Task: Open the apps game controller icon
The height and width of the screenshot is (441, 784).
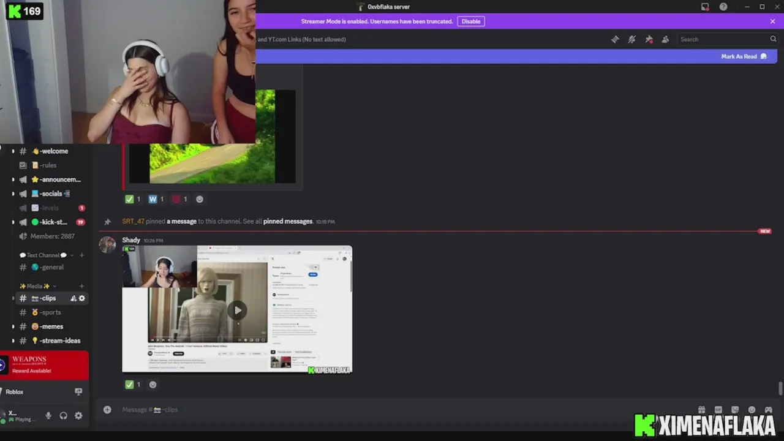Action: [x=768, y=410]
